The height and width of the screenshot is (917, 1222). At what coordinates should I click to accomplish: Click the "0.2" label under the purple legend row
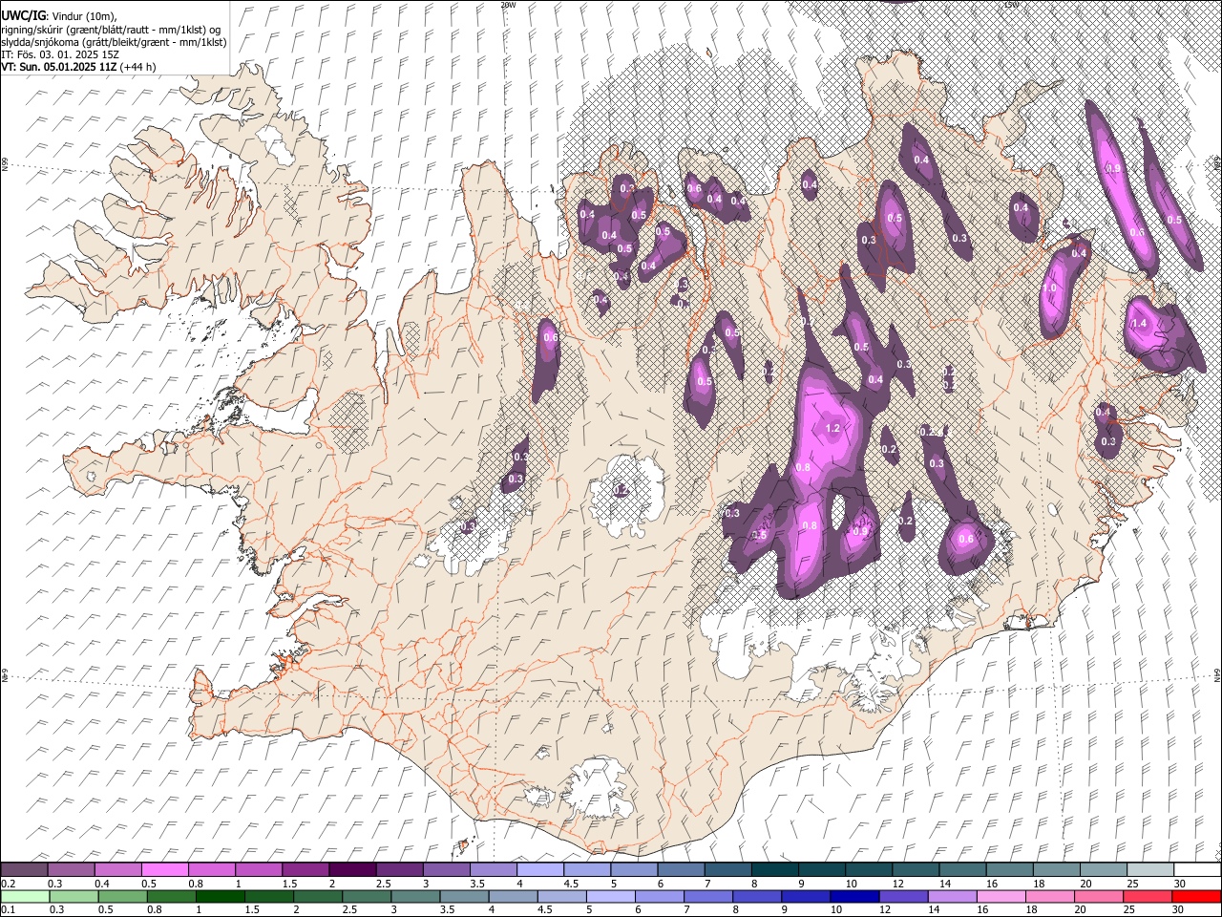pos(8,883)
